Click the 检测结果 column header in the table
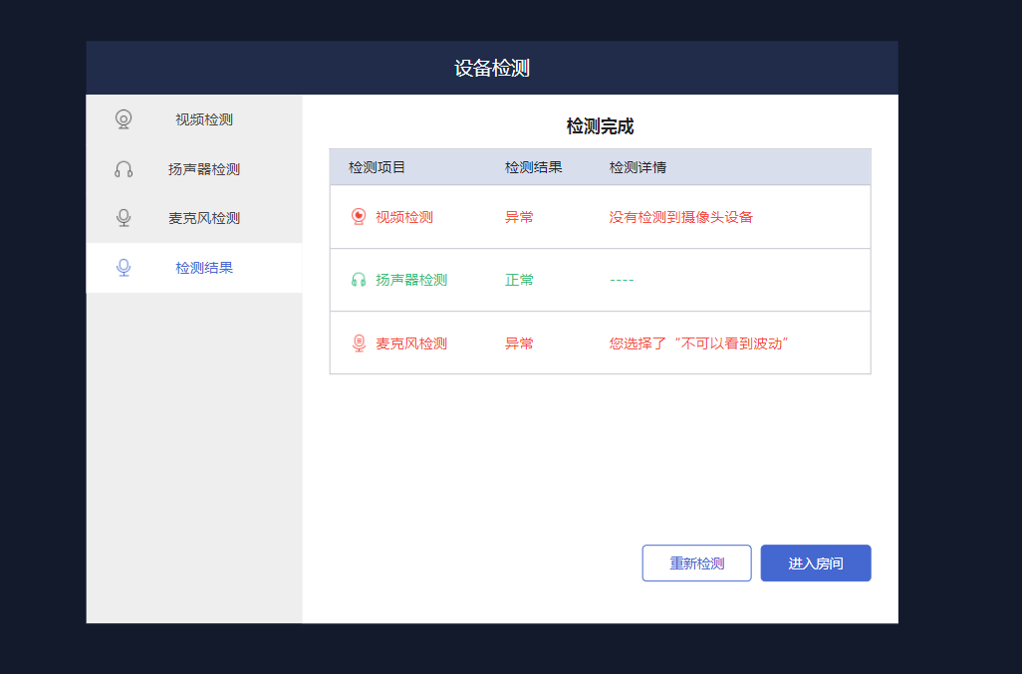 click(533, 167)
